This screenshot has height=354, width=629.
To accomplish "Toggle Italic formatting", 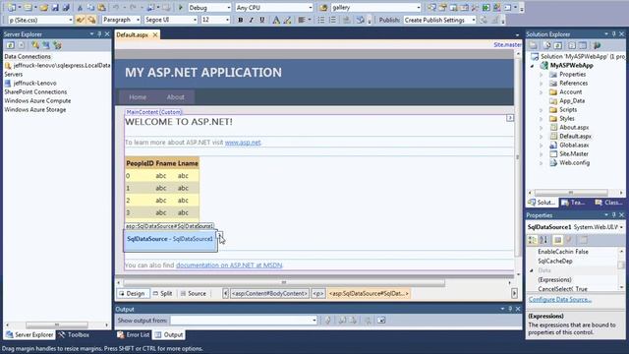I will (252, 20).
